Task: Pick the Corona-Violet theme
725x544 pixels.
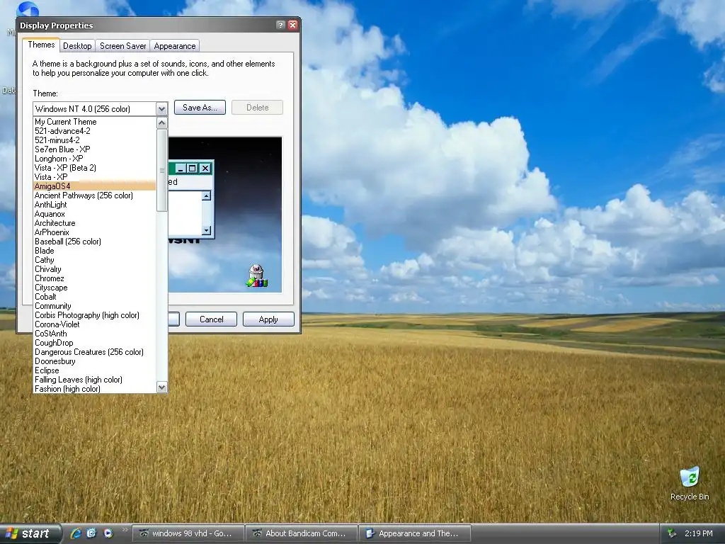Action: (x=94, y=324)
